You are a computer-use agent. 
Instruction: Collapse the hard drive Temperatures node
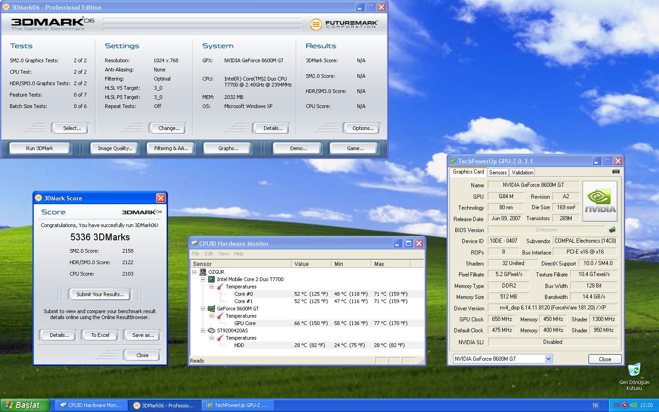point(211,338)
